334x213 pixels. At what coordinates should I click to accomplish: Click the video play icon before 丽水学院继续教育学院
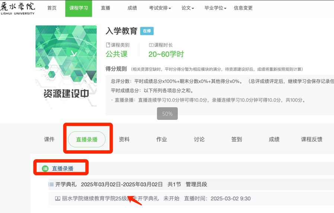click(x=58, y=199)
